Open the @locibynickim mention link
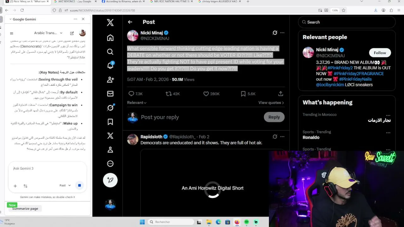404x227 pixels. [330, 85]
